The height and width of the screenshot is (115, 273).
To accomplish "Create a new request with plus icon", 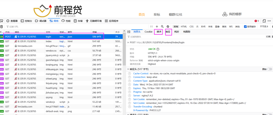I will pyautogui.click(x=157, y=27).
